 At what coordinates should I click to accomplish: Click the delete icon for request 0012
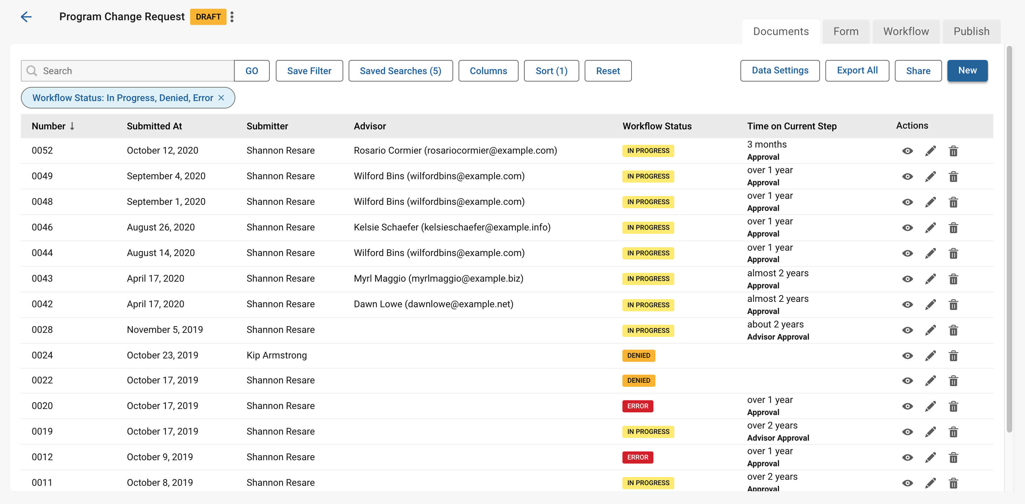954,457
